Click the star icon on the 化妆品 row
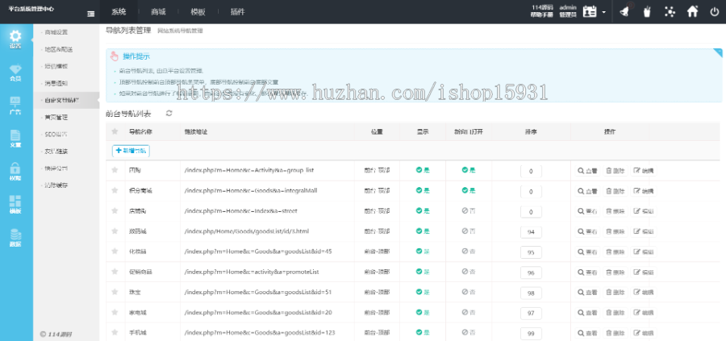This screenshot has height=341, width=726. coord(115,252)
